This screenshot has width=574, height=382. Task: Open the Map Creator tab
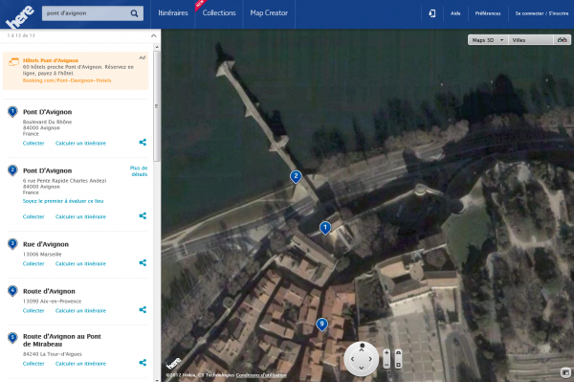269,13
